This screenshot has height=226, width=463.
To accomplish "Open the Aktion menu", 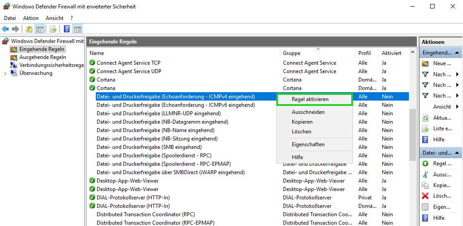I will point(31,18).
